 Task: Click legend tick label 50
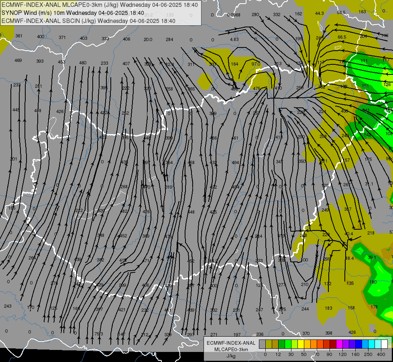click(303, 354)
